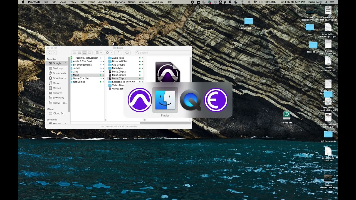The image size is (356, 200).
Task: Switch Finder to icon view
Action: pos(74,52)
